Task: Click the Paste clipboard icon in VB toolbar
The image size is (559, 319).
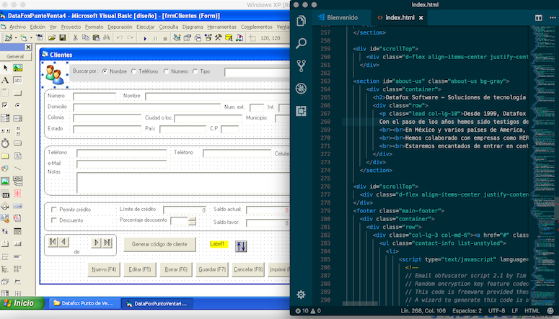Action: (96, 37)
